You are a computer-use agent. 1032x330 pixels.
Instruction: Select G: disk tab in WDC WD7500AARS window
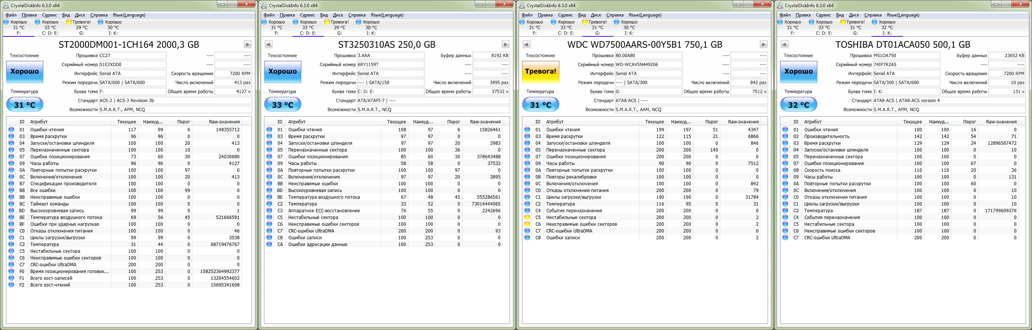[x=597, y=27]
